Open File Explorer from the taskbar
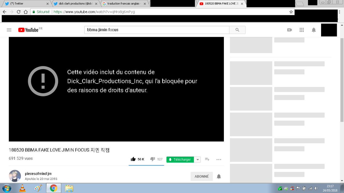The width and height of the screenshot is (344, 193). [x=69, y=188]
